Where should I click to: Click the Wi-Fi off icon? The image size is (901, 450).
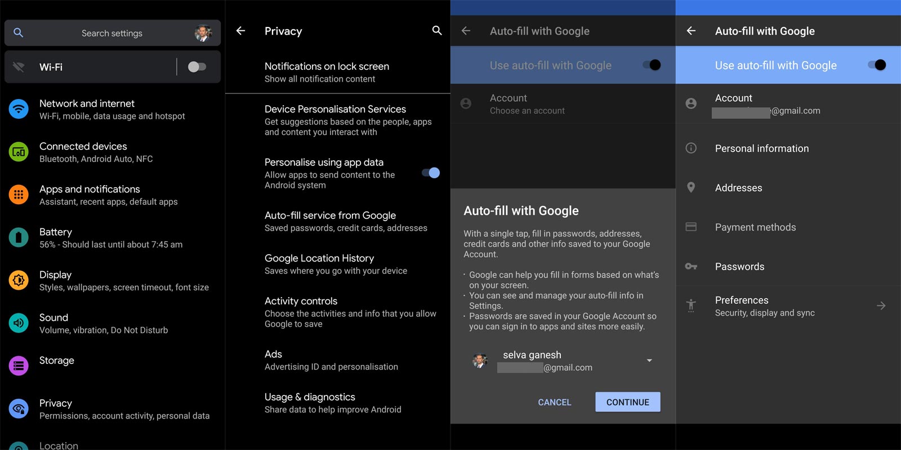[x=18, y=67]
